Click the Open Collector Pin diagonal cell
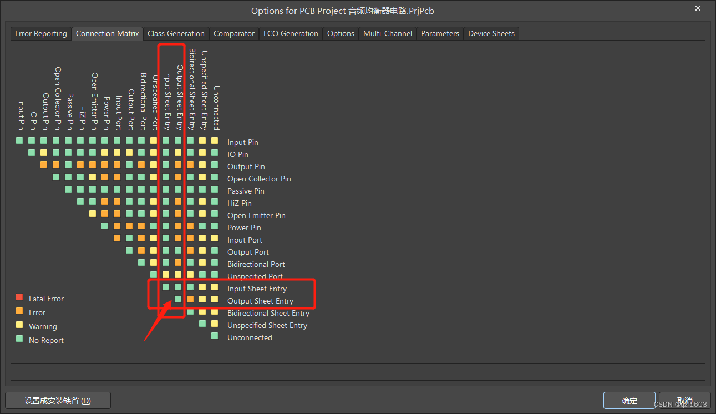Image resolution: width=716 pixels, height=414 pixels. (55, 178)
